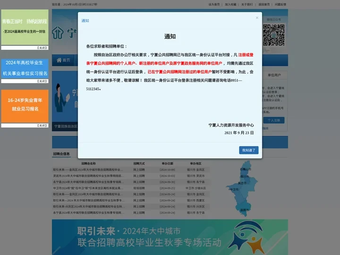Click the 银川市 西夏区 region cell
Screen dimensions: 340x255
coord(195,200)
